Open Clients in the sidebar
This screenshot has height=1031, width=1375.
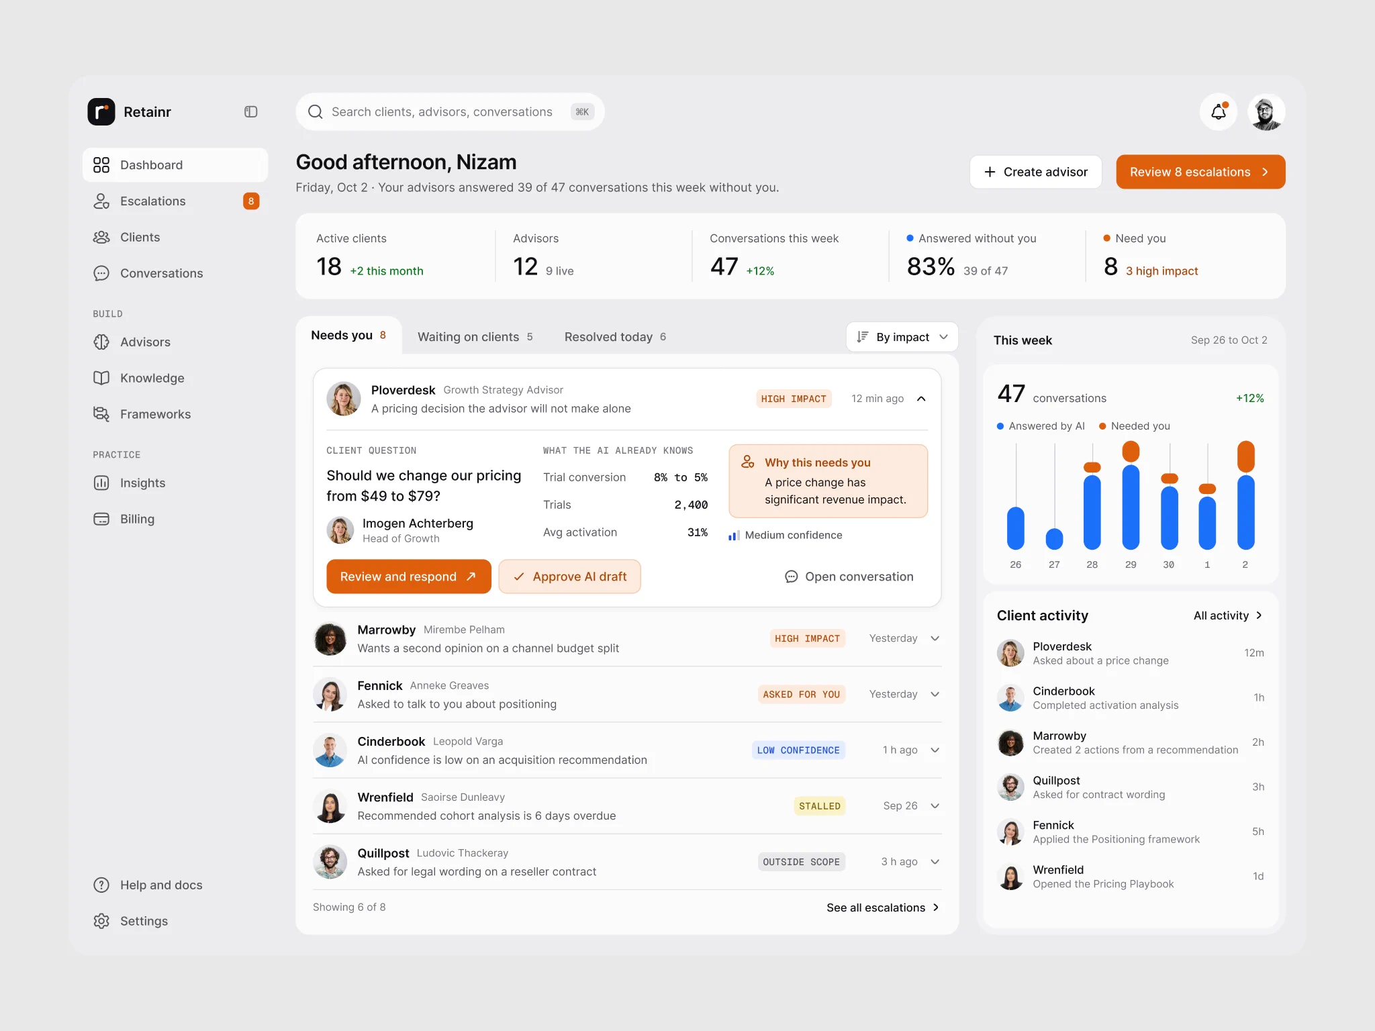coord(175,238)
